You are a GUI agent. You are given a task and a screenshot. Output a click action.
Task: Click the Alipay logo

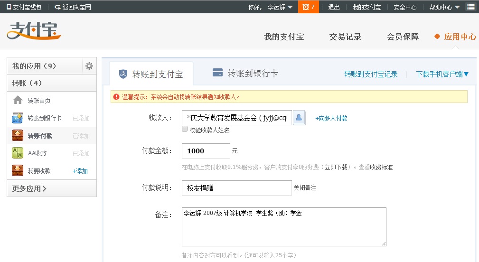(x=34, y=30)
